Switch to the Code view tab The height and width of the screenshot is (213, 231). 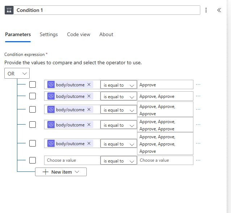[x=78, y=34]
